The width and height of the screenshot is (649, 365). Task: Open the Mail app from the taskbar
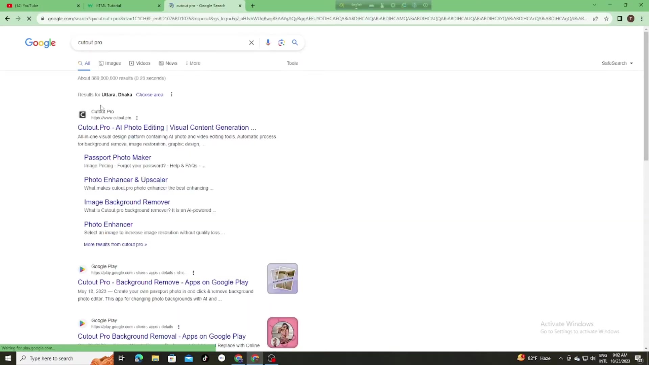[x=188, y=358]
